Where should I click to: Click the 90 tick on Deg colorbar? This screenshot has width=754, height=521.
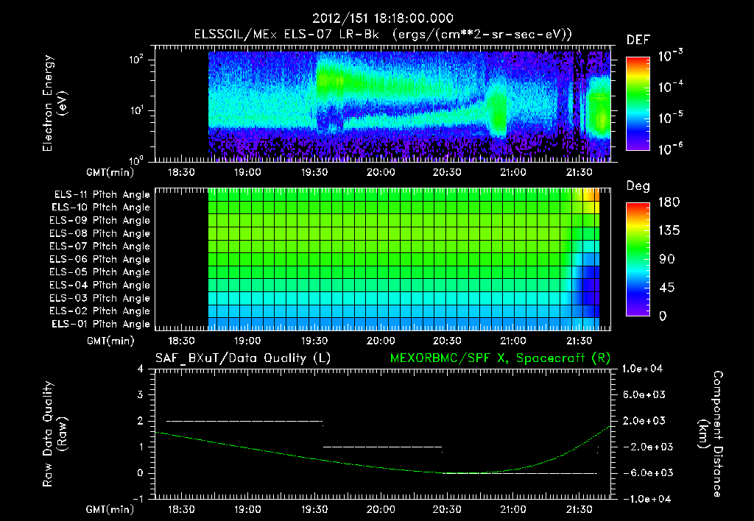(667, 260)
